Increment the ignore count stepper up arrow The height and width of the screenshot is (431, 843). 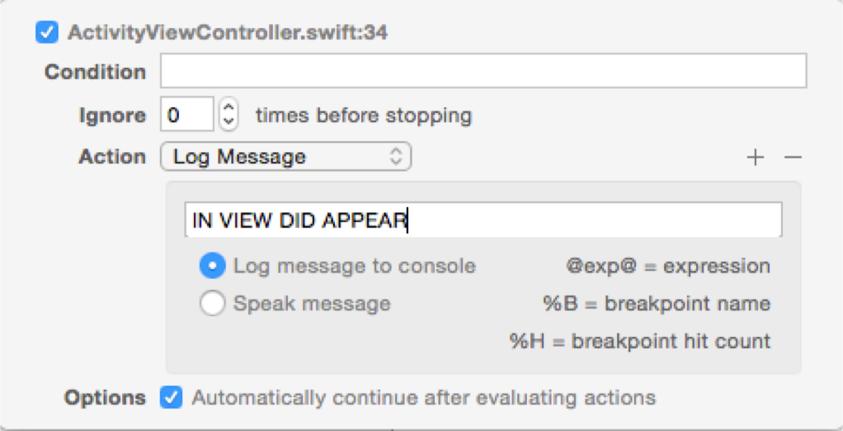point(228,107)
